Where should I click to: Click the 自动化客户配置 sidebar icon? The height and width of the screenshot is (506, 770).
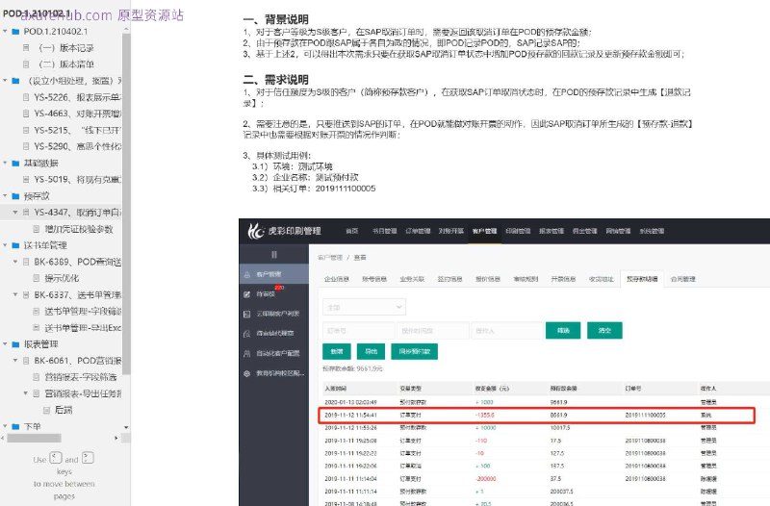pyautogui.click(x=247, y=353)
